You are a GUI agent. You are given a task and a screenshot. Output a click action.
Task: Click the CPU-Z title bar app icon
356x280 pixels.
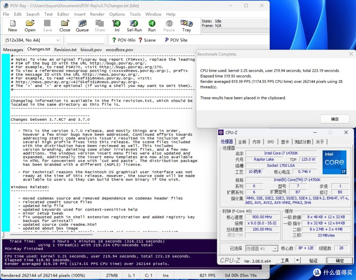[221, 132]
